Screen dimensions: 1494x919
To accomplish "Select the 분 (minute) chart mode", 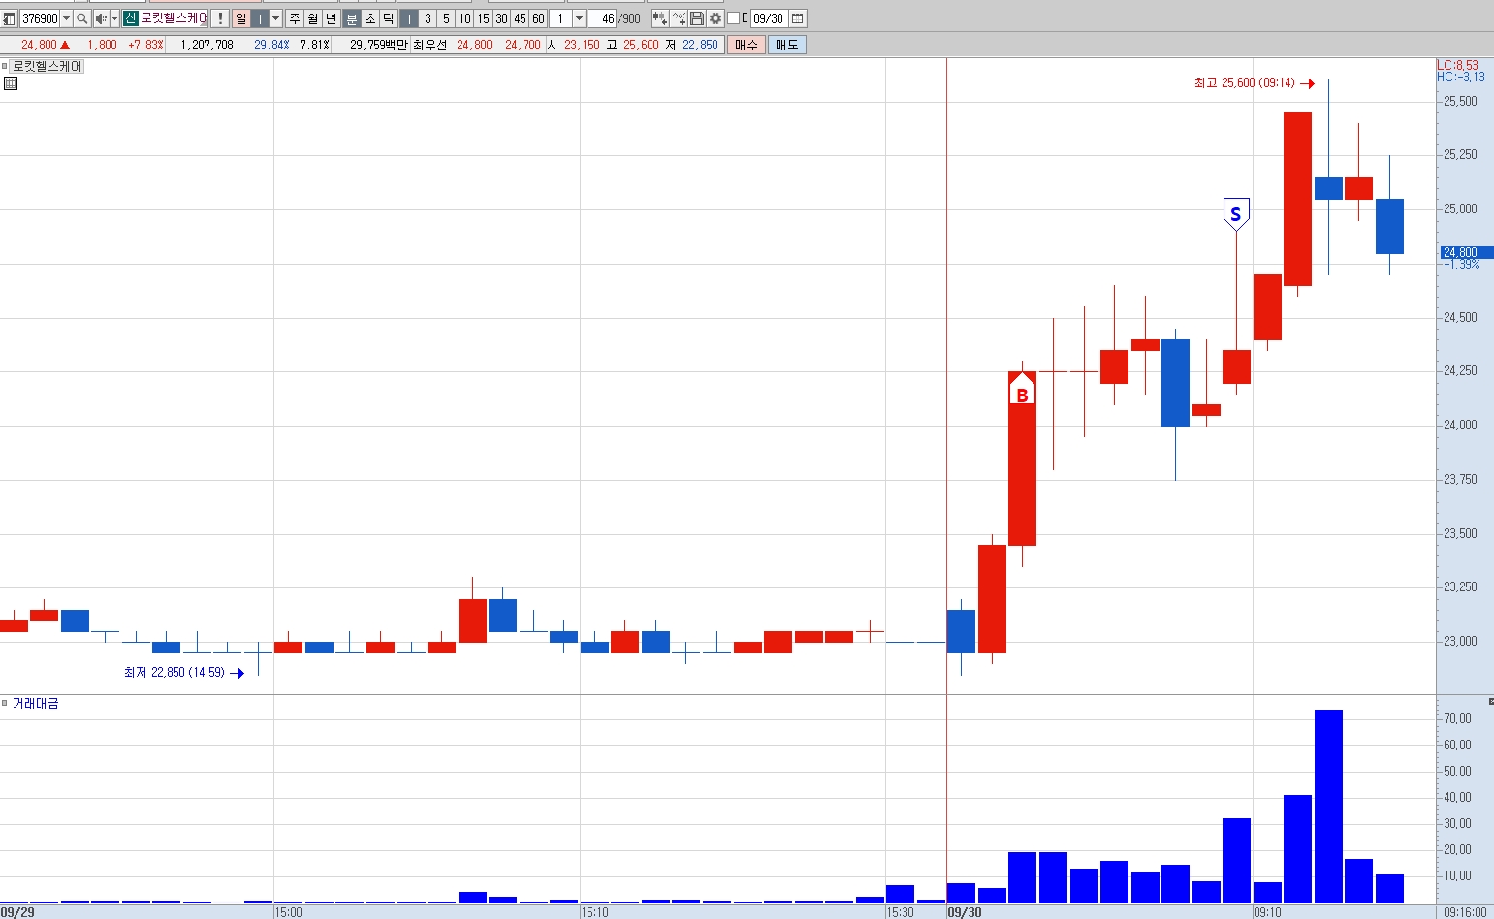I will [352, 18].
